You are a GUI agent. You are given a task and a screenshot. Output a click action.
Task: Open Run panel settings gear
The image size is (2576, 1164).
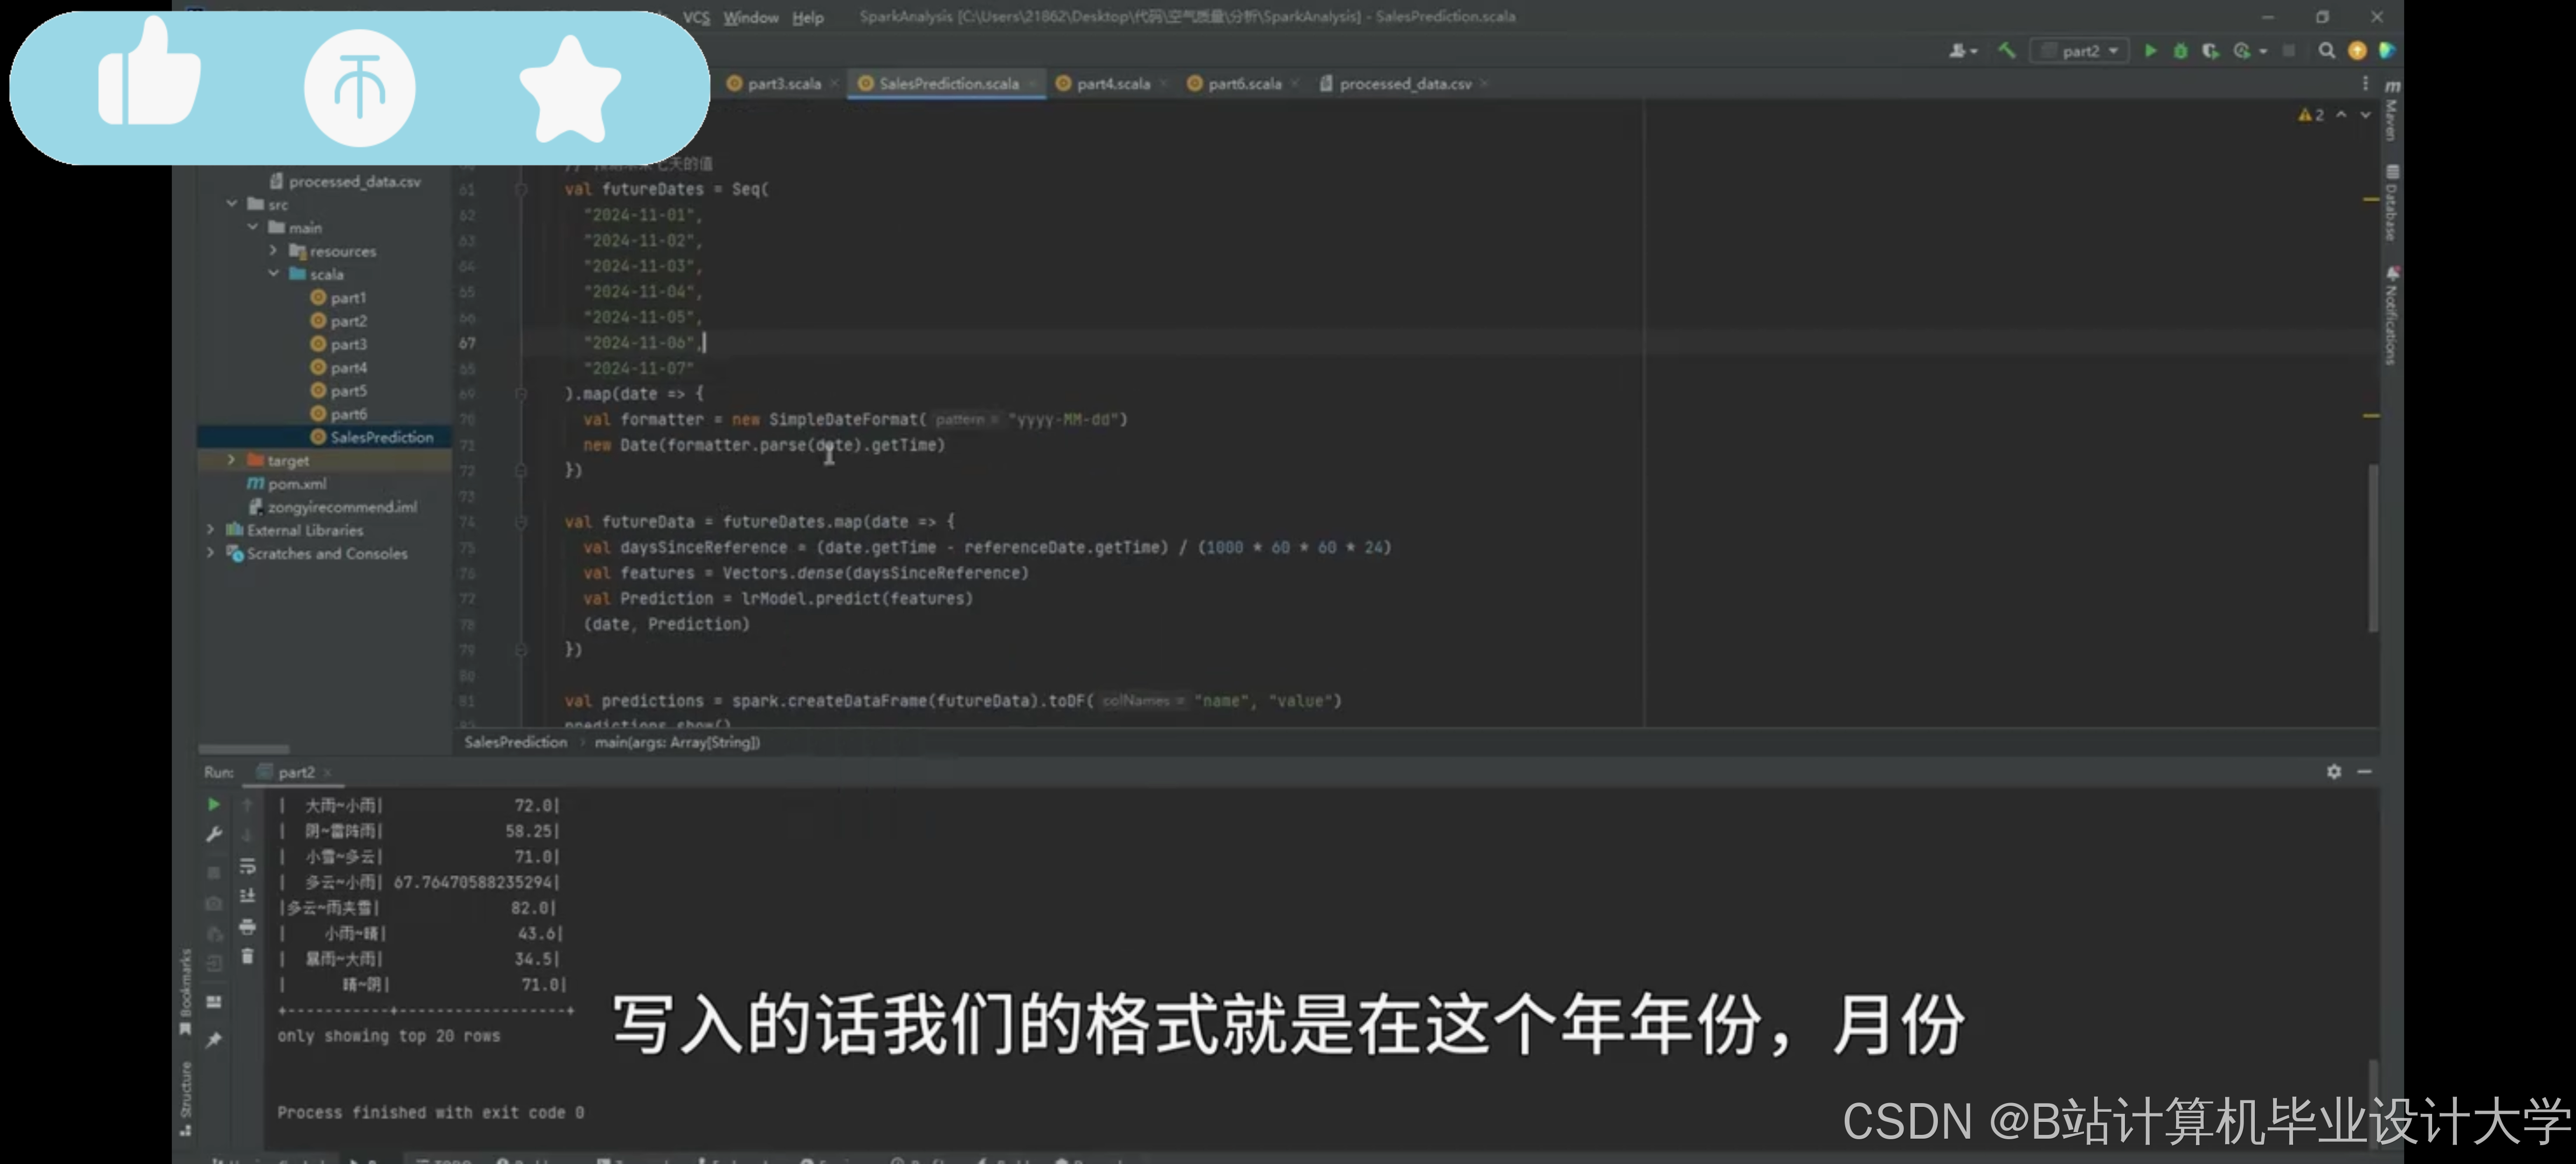pyautogui.click(x=2333, y=772)
